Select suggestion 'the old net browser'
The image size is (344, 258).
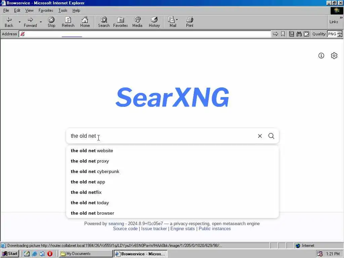(x=172, y=213)
